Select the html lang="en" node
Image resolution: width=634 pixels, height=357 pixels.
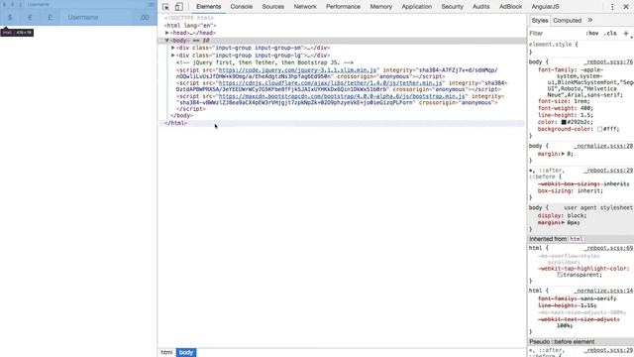(x=190, y=26)
